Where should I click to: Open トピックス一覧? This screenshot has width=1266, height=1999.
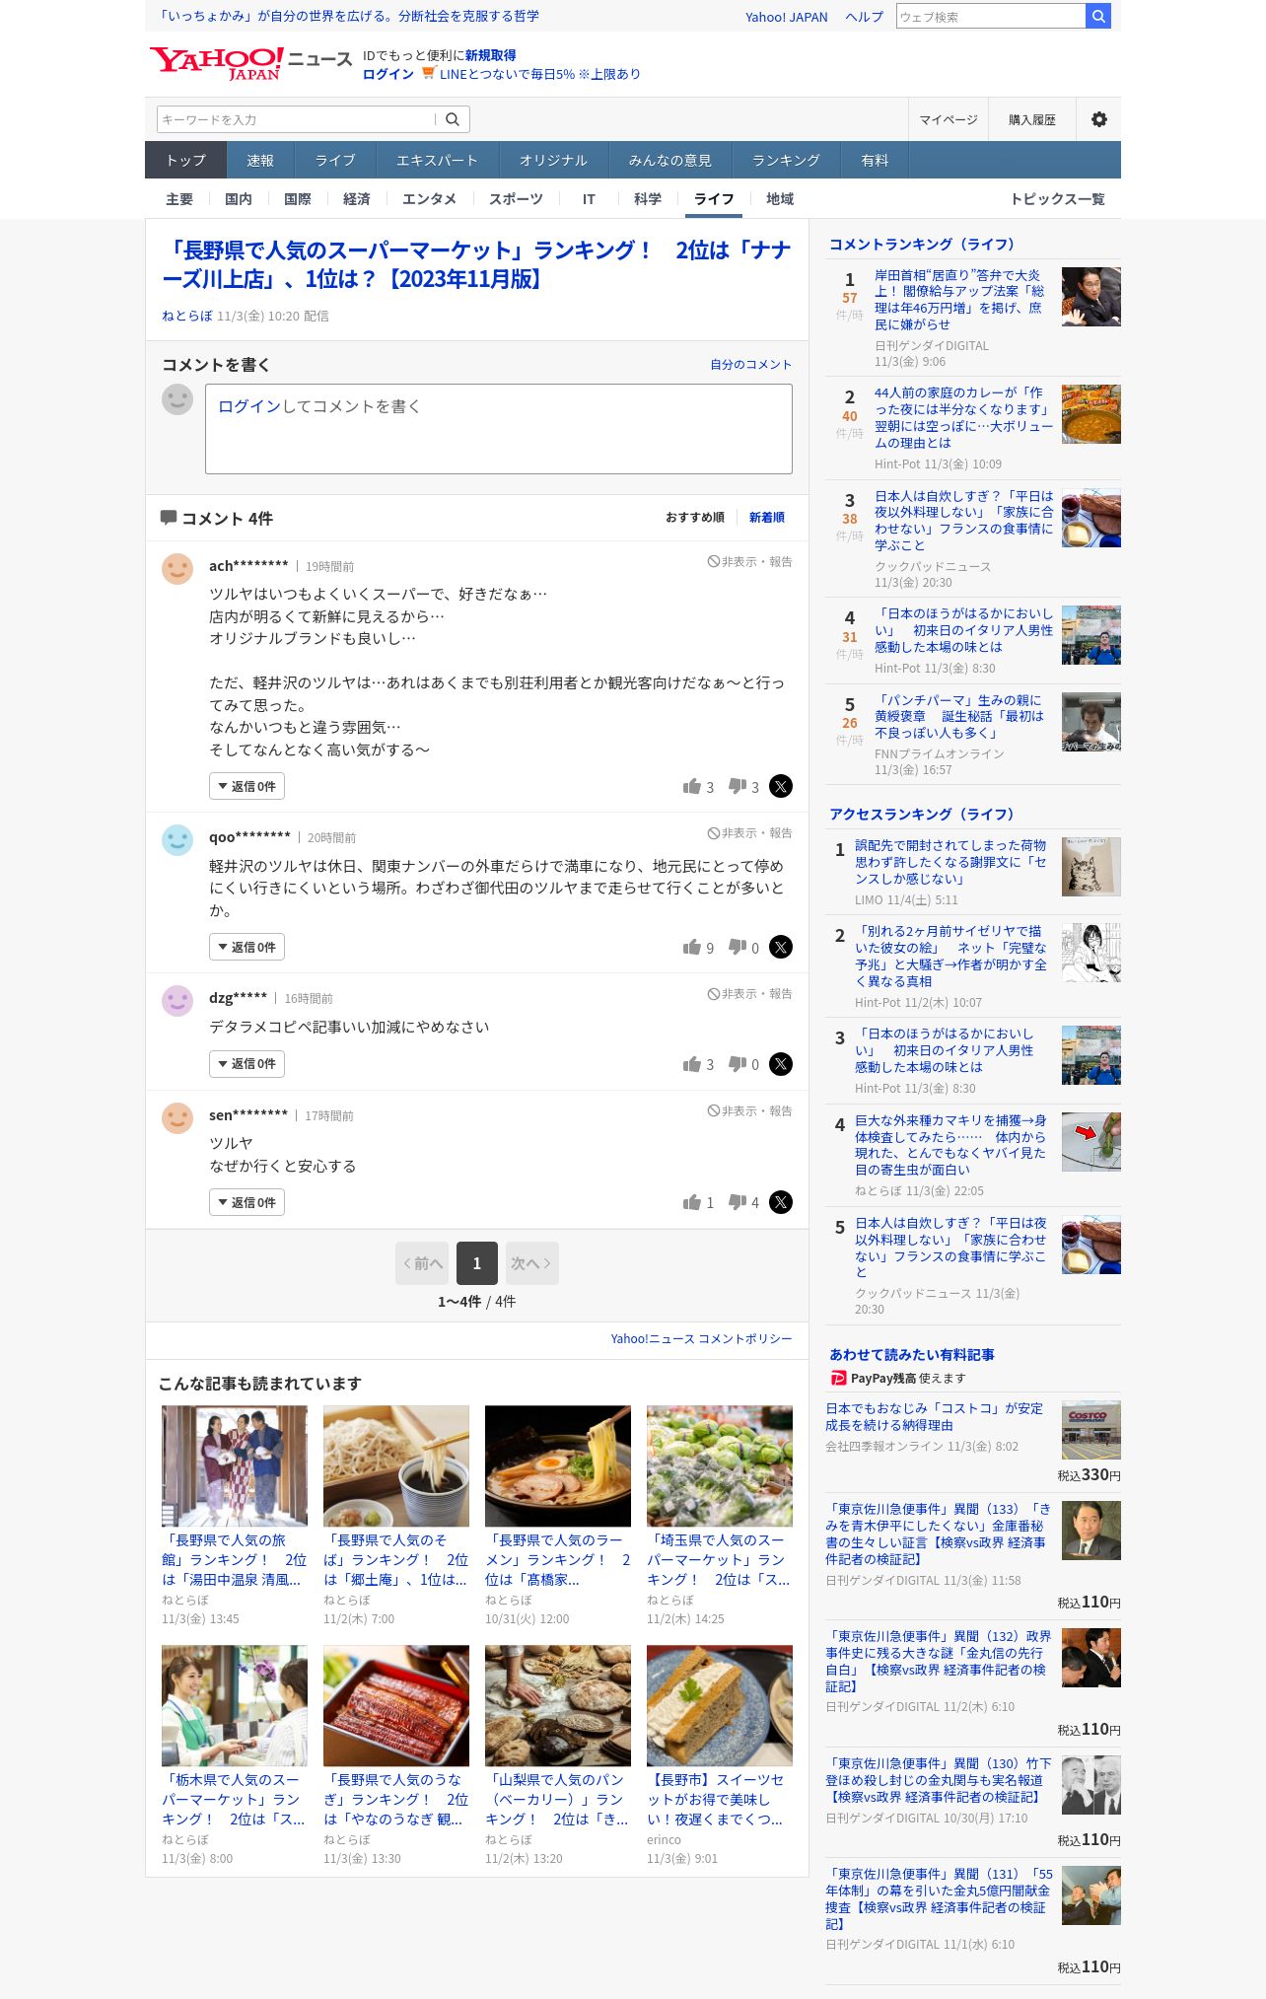point(1057,198)
